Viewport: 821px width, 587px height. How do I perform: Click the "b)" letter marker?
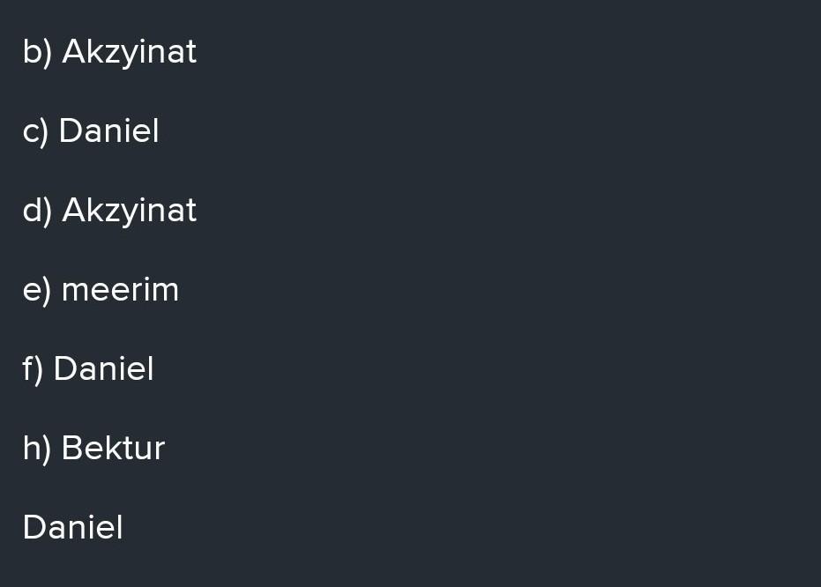point(38,52)
